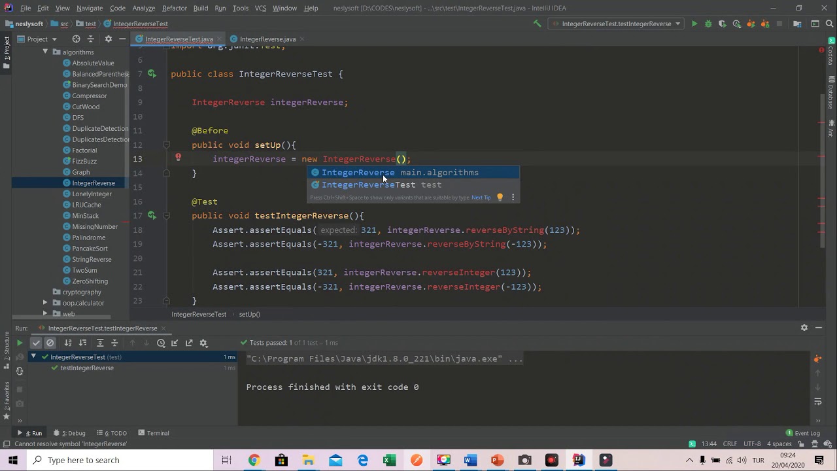Open the Analyze menu
Image resolution: width=837 pixels, height=471 pixels.
coord(143,8)
